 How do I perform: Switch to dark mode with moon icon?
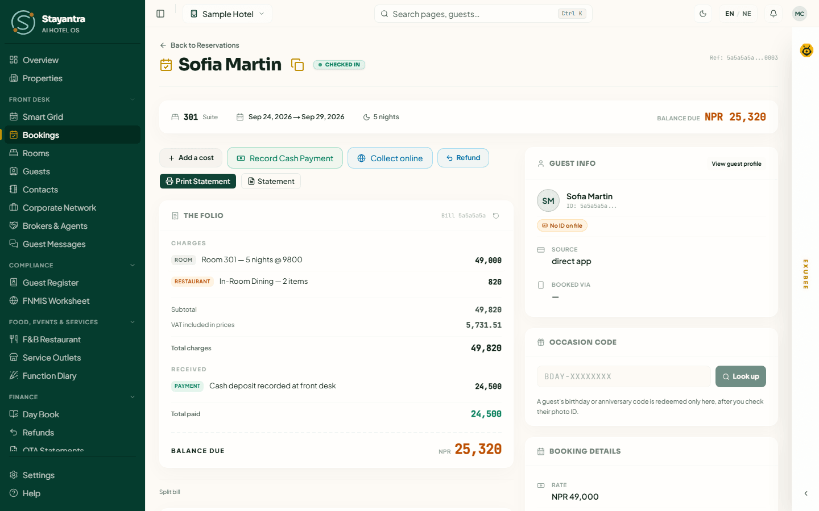click(x=703, y=14)
